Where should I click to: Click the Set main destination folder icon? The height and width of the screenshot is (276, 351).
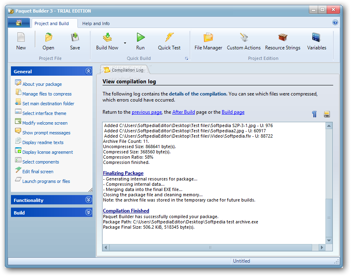tap(18, 102)
